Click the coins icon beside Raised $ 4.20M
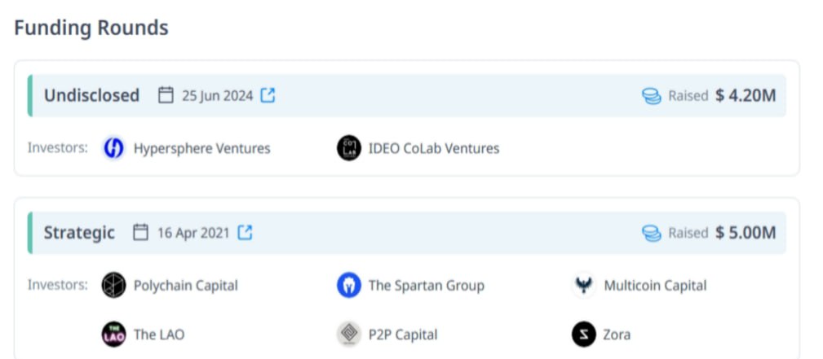 pyautogui.click(x=652, y=96)
